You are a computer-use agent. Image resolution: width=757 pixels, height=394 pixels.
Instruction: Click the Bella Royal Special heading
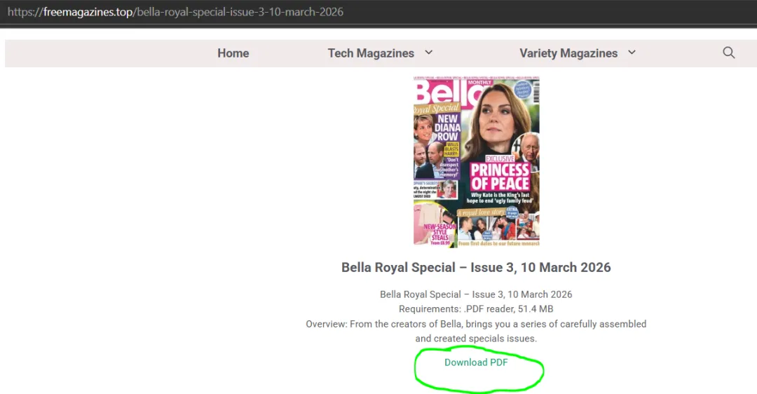tap(476, 268)
